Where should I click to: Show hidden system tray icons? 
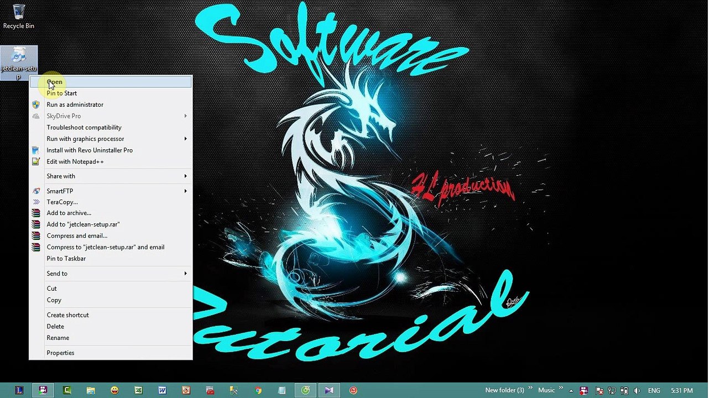tap(571, 391)
